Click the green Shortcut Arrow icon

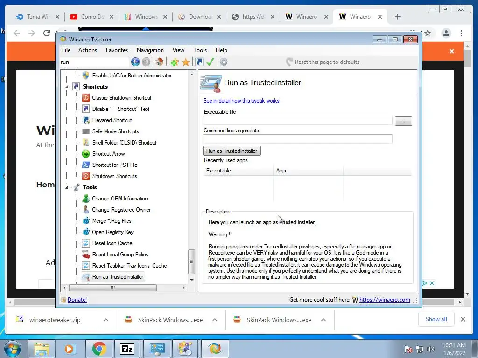(x=86, y=154)
